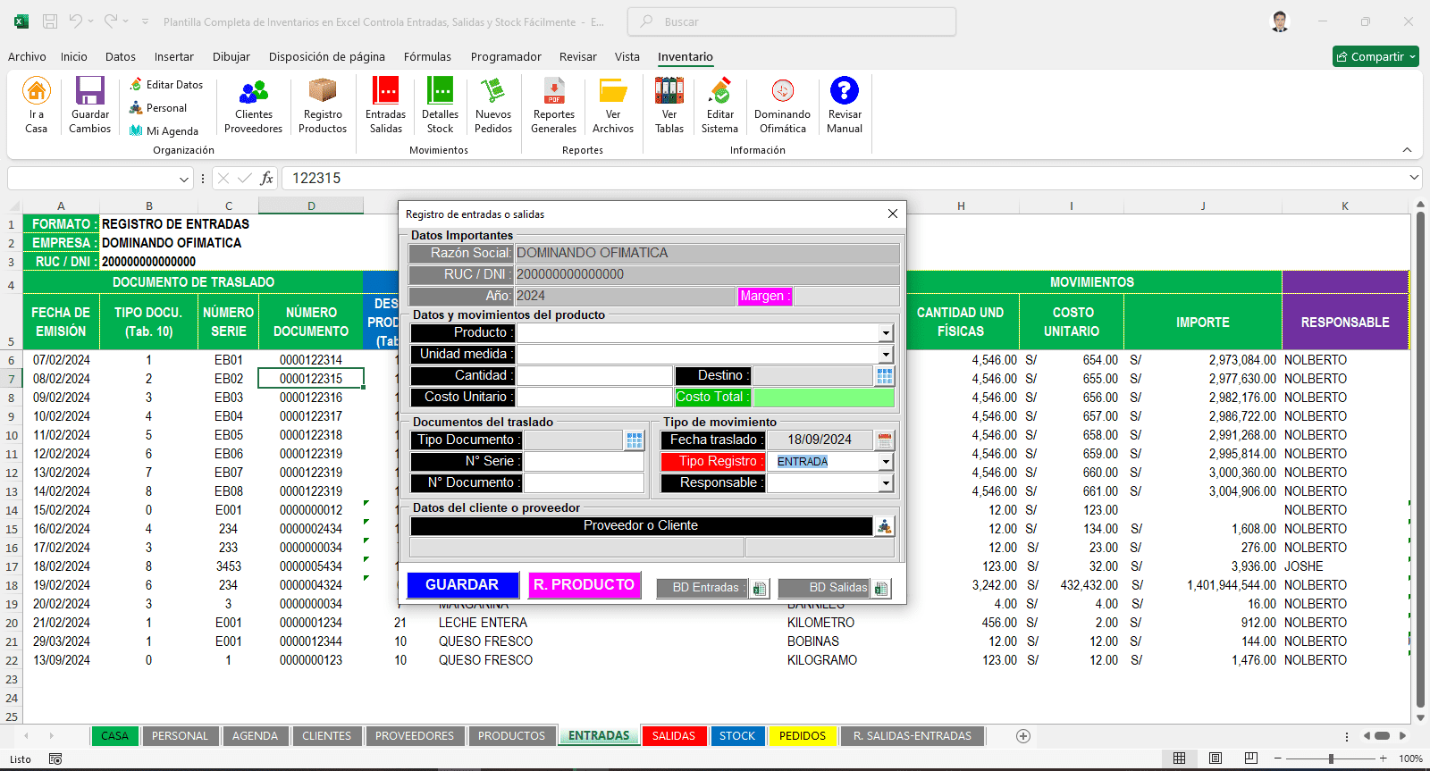This screenshot has width=1430, height=771.
Task: Close the Registro de entradas dialog
Action: [x=892, y=214]
